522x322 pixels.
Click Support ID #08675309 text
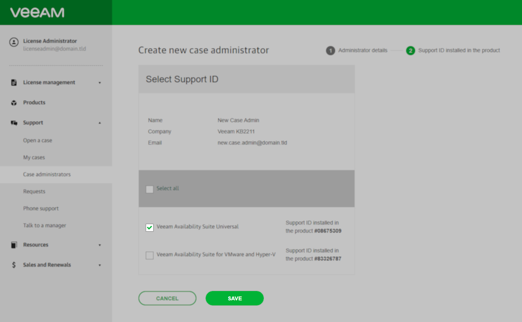coord(314,227)
